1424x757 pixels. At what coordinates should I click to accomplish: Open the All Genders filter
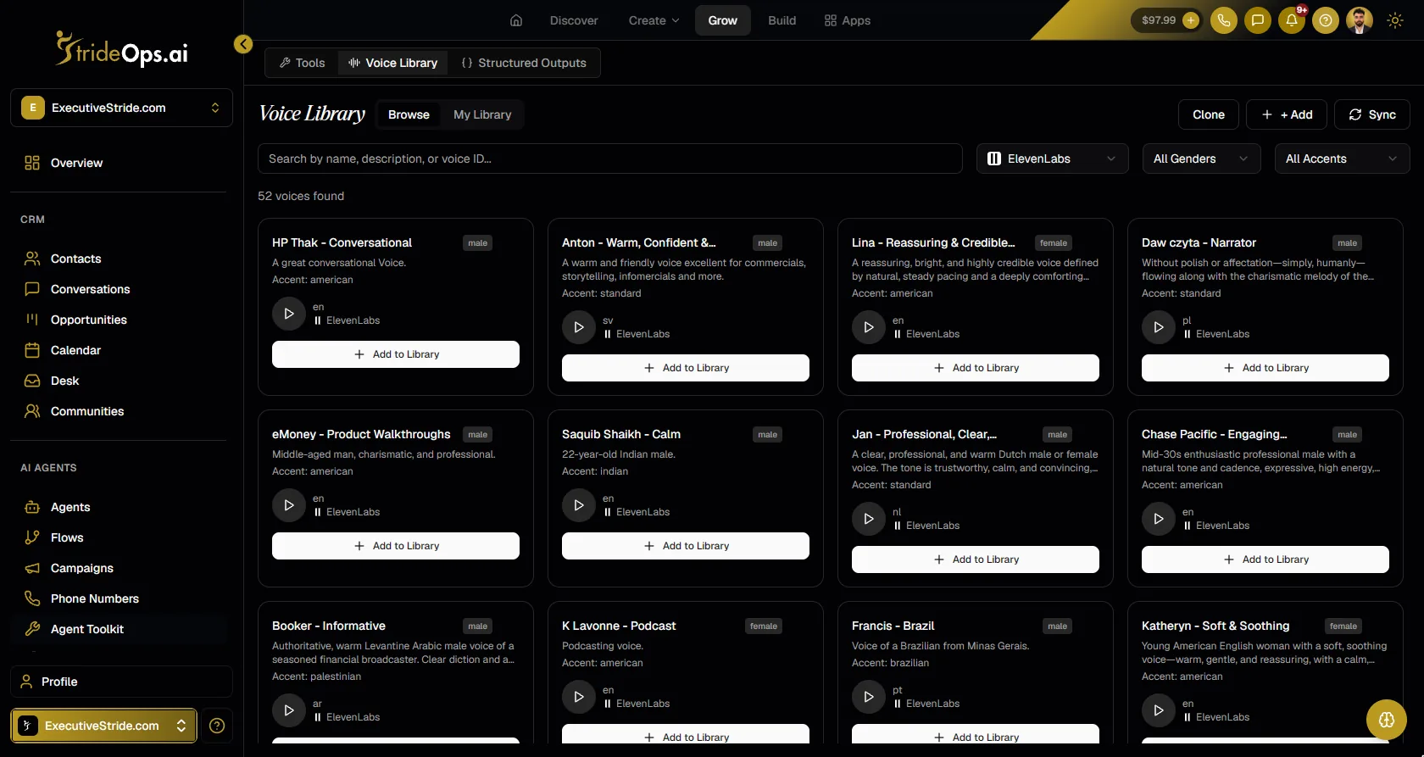(x=1202, y=159)
